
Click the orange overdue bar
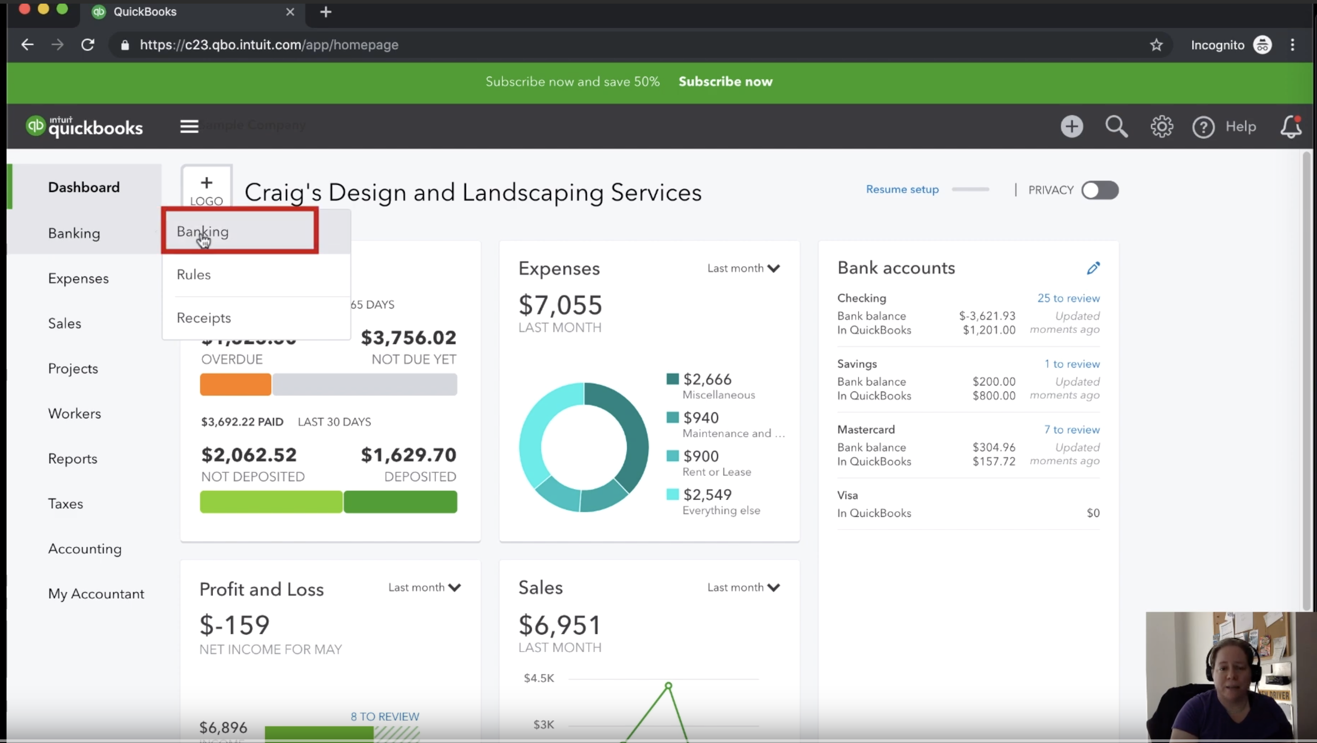tap(235, 384)
